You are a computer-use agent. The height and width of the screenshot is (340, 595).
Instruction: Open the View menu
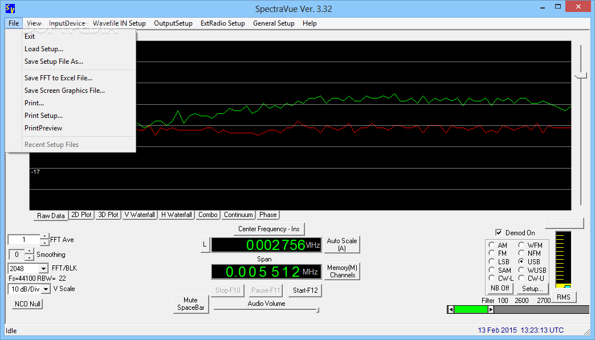pos(34,23)
